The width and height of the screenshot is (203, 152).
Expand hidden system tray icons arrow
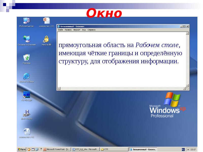(x=187, y=149)
